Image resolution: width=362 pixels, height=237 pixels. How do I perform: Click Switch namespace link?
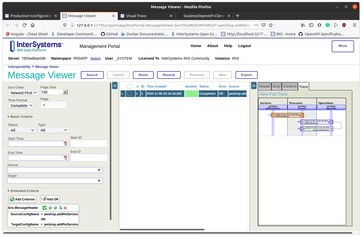(x=95, y=59)
